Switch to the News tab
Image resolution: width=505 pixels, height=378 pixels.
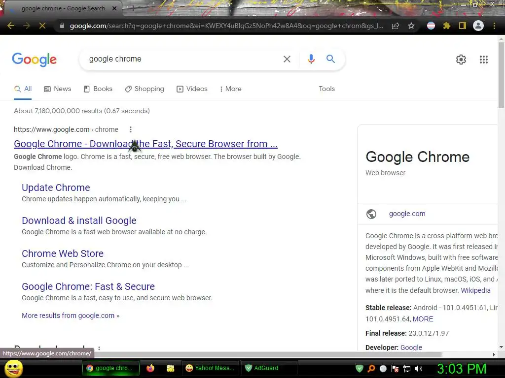pos(58,89)
